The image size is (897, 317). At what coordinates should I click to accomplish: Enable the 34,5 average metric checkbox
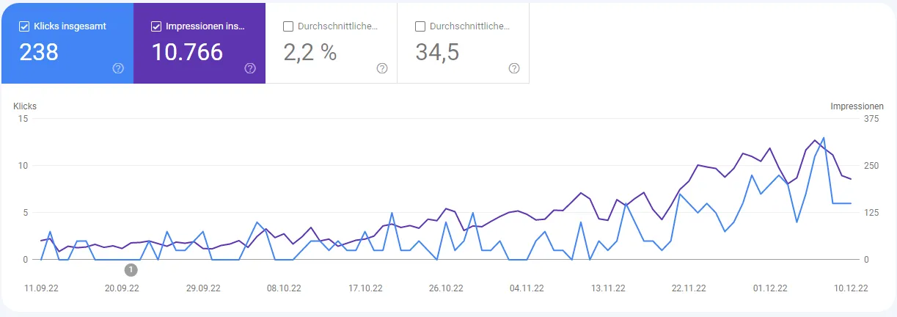[420, 26]
